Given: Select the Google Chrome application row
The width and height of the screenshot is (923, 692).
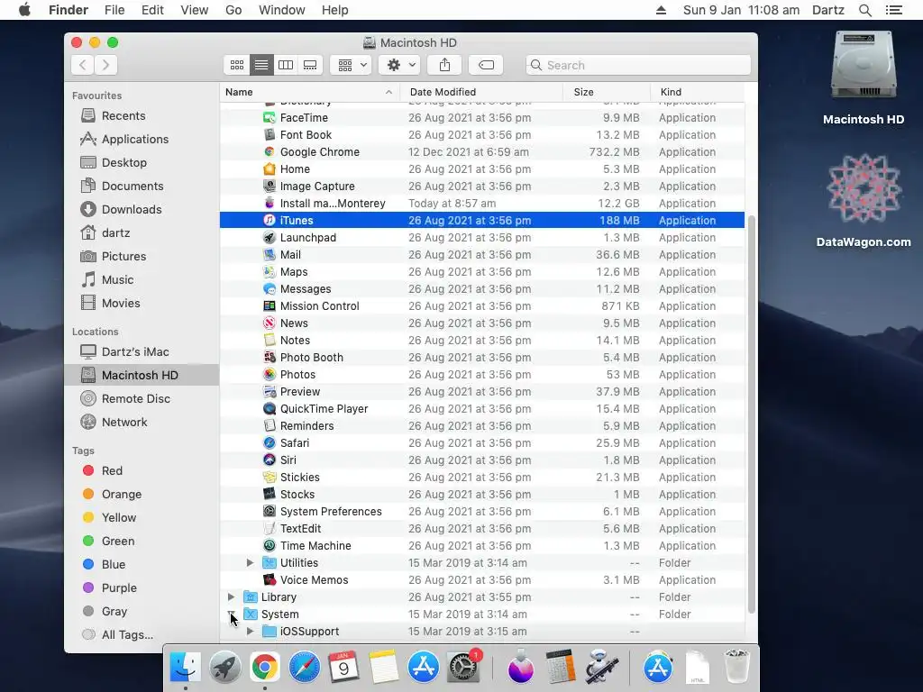Looking at the screenshot, I should 482,151.
